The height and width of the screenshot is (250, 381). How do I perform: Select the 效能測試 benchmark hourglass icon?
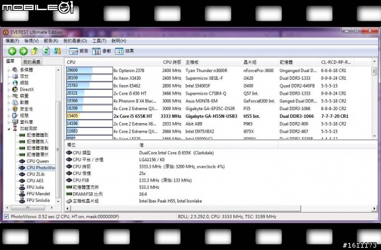[15, 129]
